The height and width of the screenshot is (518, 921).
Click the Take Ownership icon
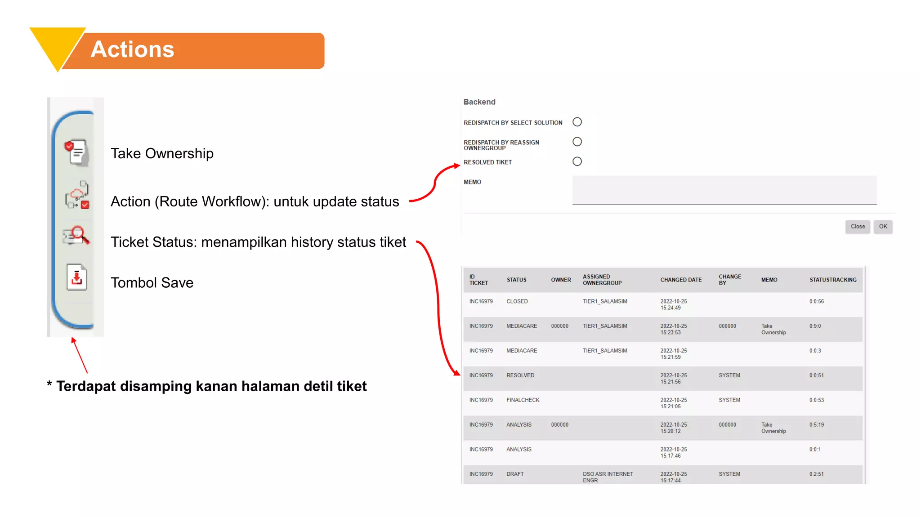(x=77, y=152)
